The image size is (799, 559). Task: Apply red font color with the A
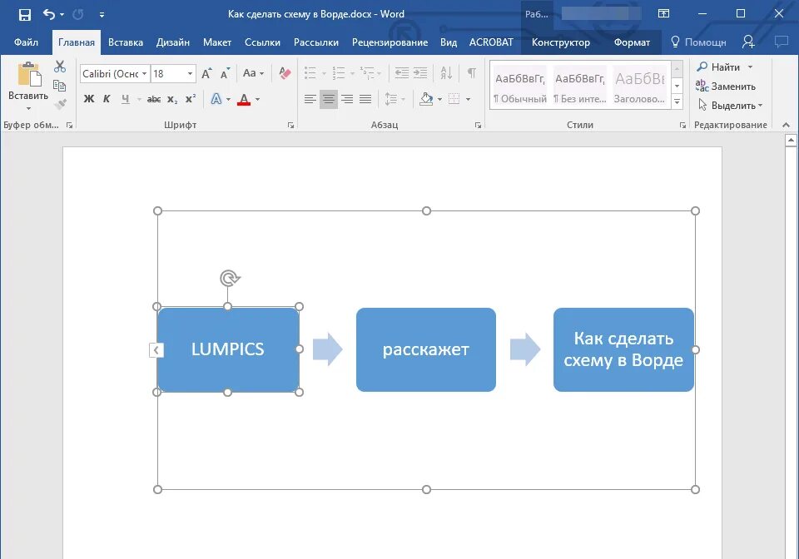(x=244, y=99)
